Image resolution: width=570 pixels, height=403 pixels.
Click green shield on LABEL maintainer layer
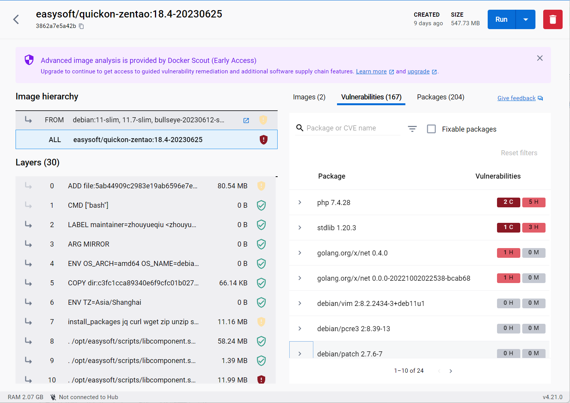[261, 225]
